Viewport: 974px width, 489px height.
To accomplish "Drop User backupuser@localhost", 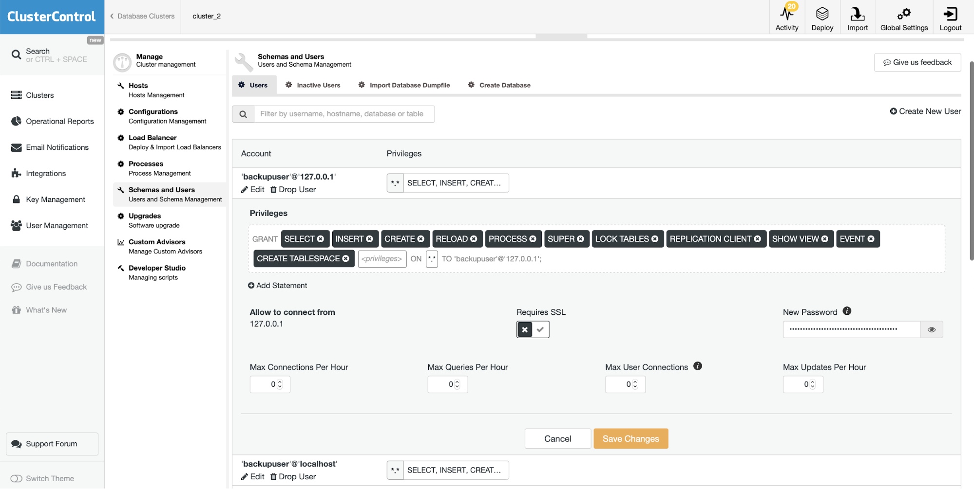I will 293,476.
